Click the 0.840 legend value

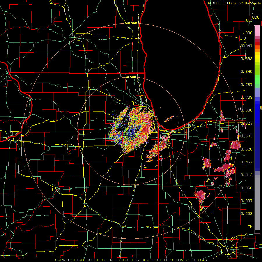click(247, 72)
